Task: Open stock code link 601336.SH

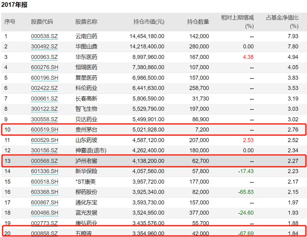Action: pos(45,171)
